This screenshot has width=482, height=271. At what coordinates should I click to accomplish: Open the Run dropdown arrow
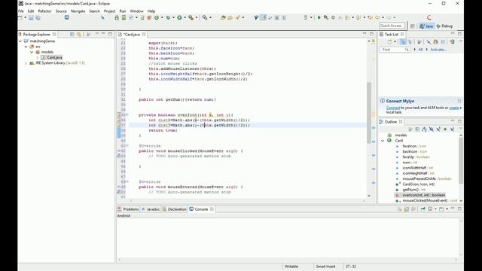[185, 18]
